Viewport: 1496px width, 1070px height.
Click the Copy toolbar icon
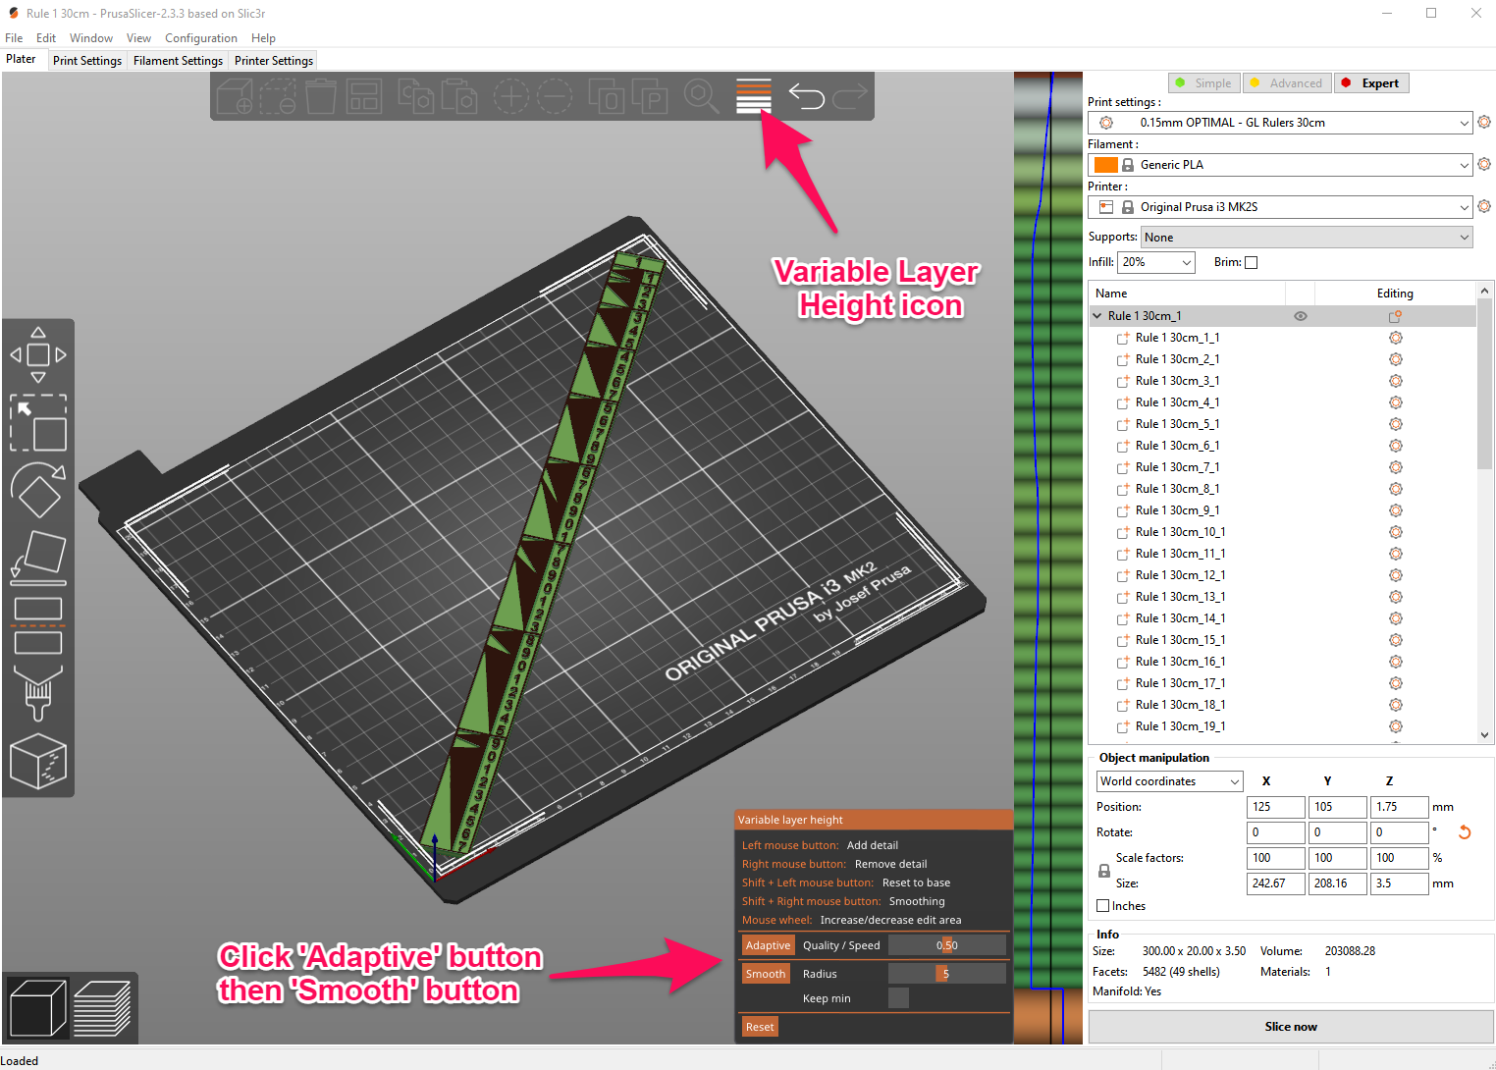point(415,96)
